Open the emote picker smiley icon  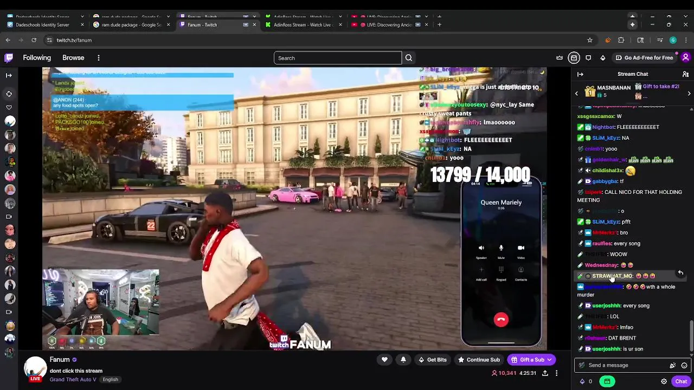point(684,365)
